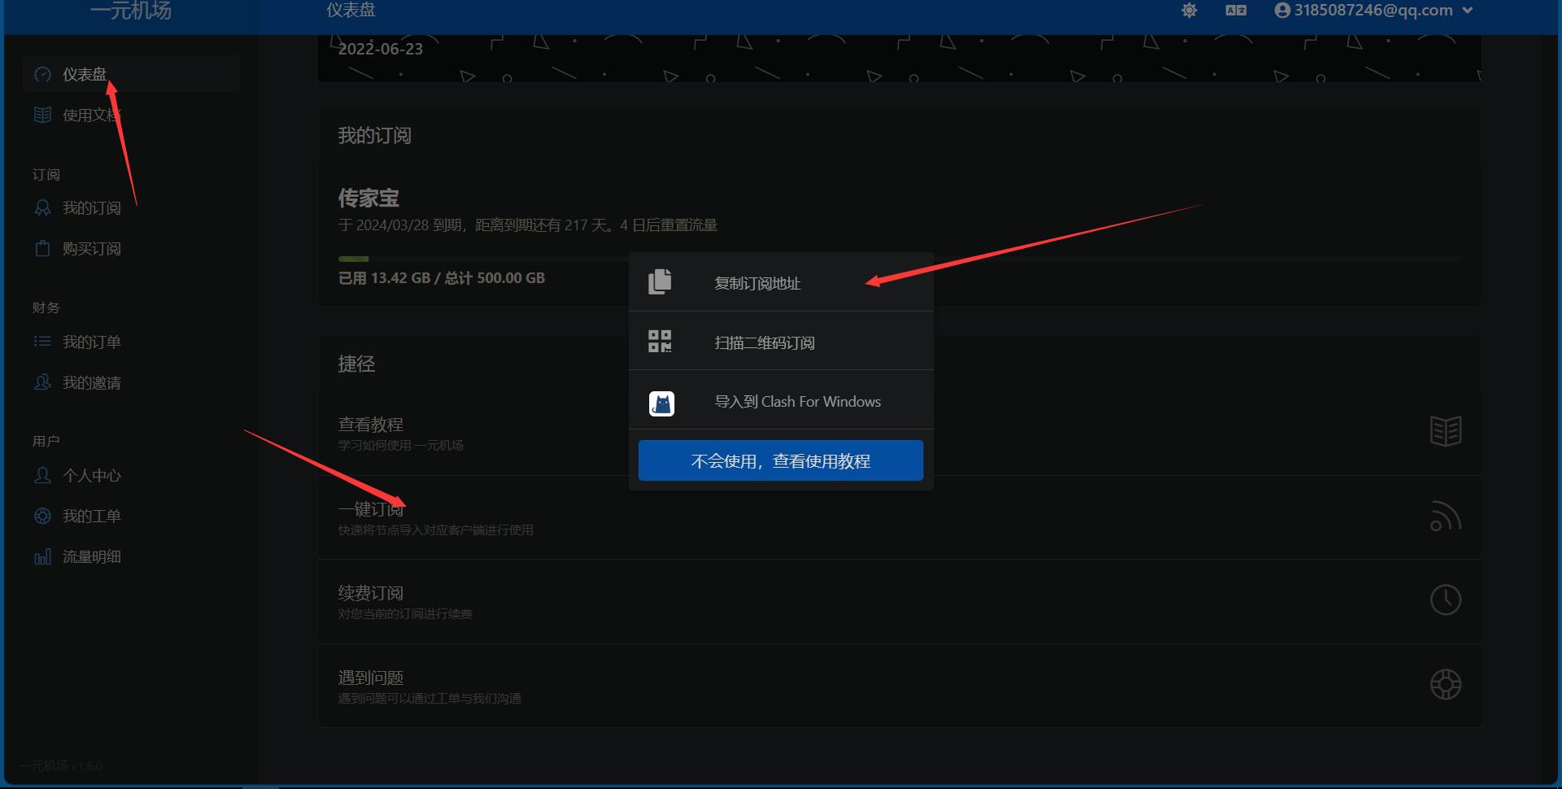Click the Clash cat icon
The width and height of the screenshot is (1562, 789).
(x=661, y=403)
